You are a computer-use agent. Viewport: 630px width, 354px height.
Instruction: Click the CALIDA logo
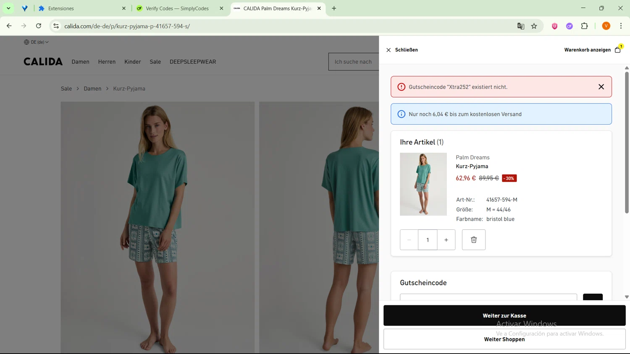43,62
